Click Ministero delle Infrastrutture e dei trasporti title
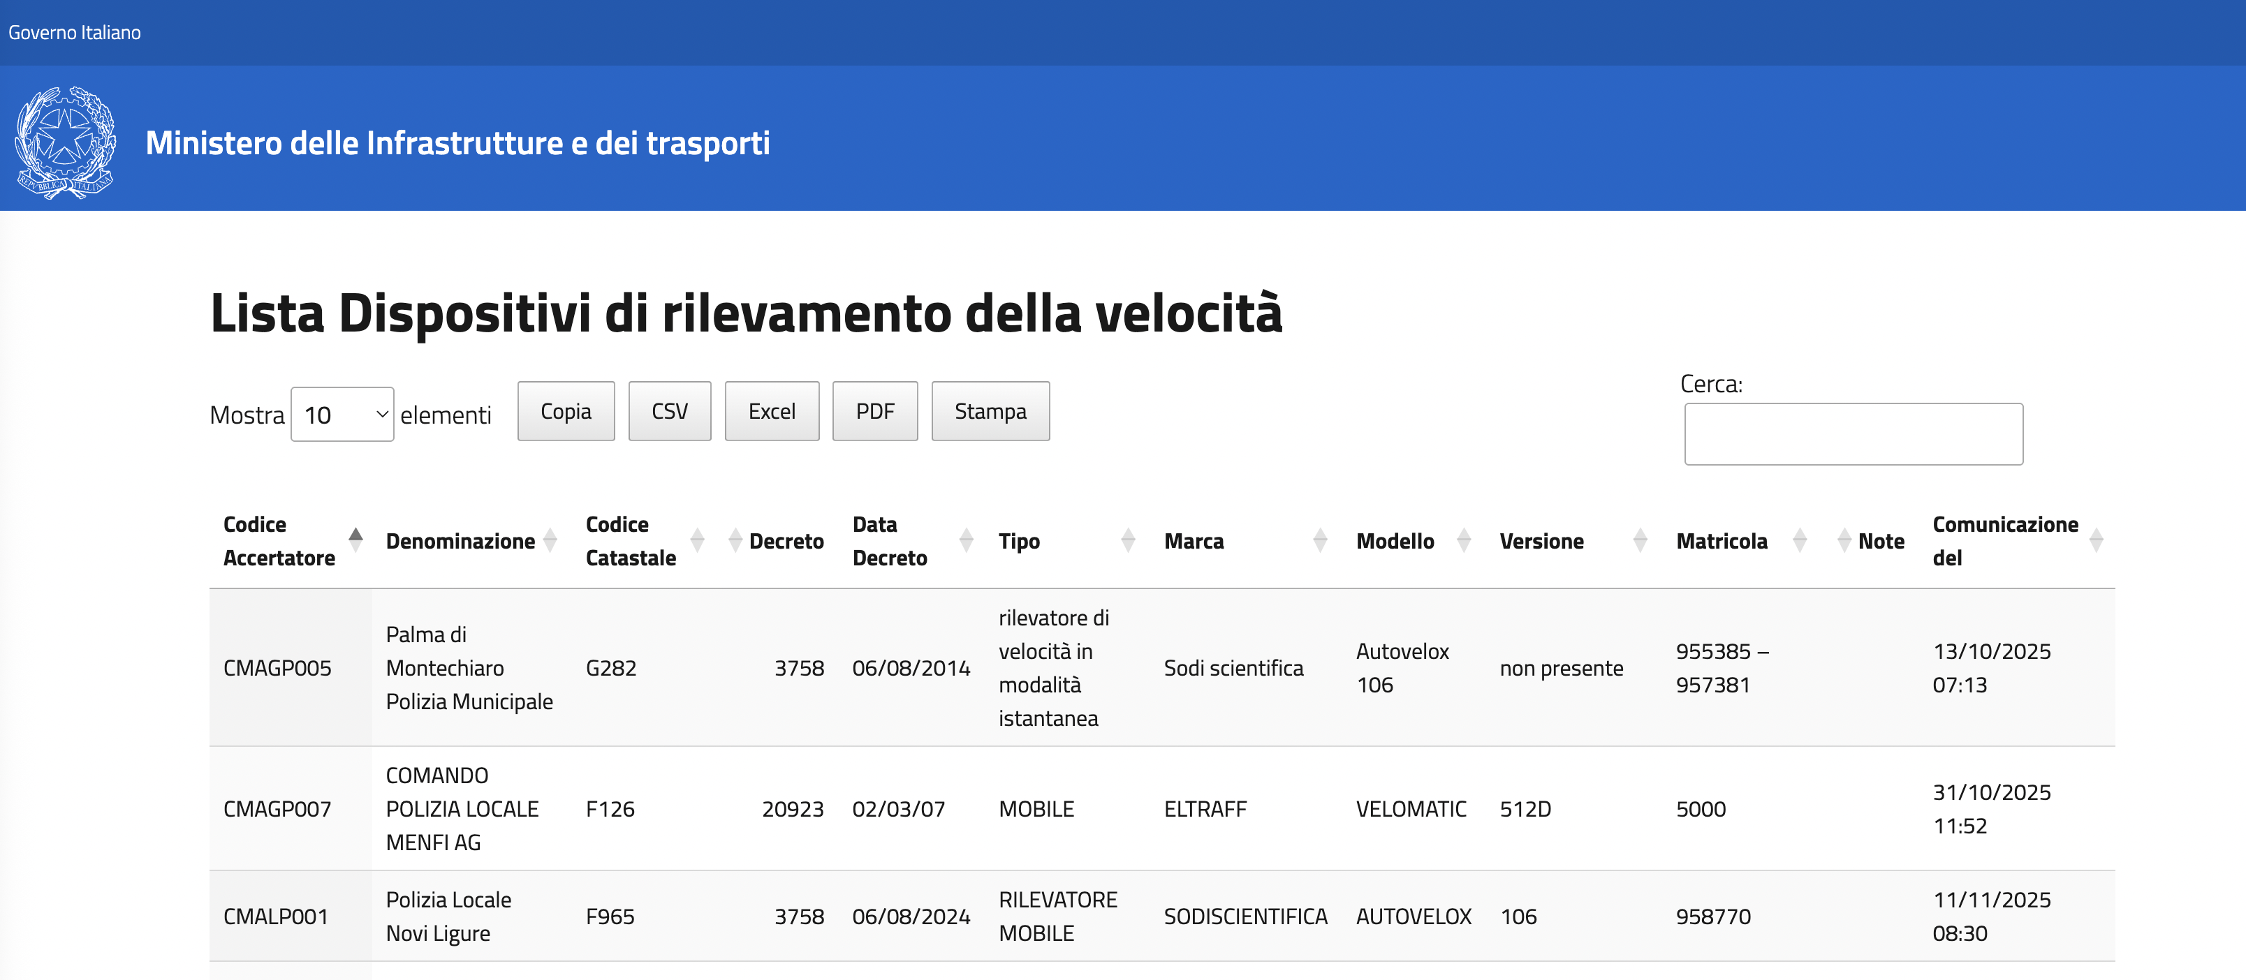The height and width of the screenshot is (980, 2246). click(x=457, y=143)
